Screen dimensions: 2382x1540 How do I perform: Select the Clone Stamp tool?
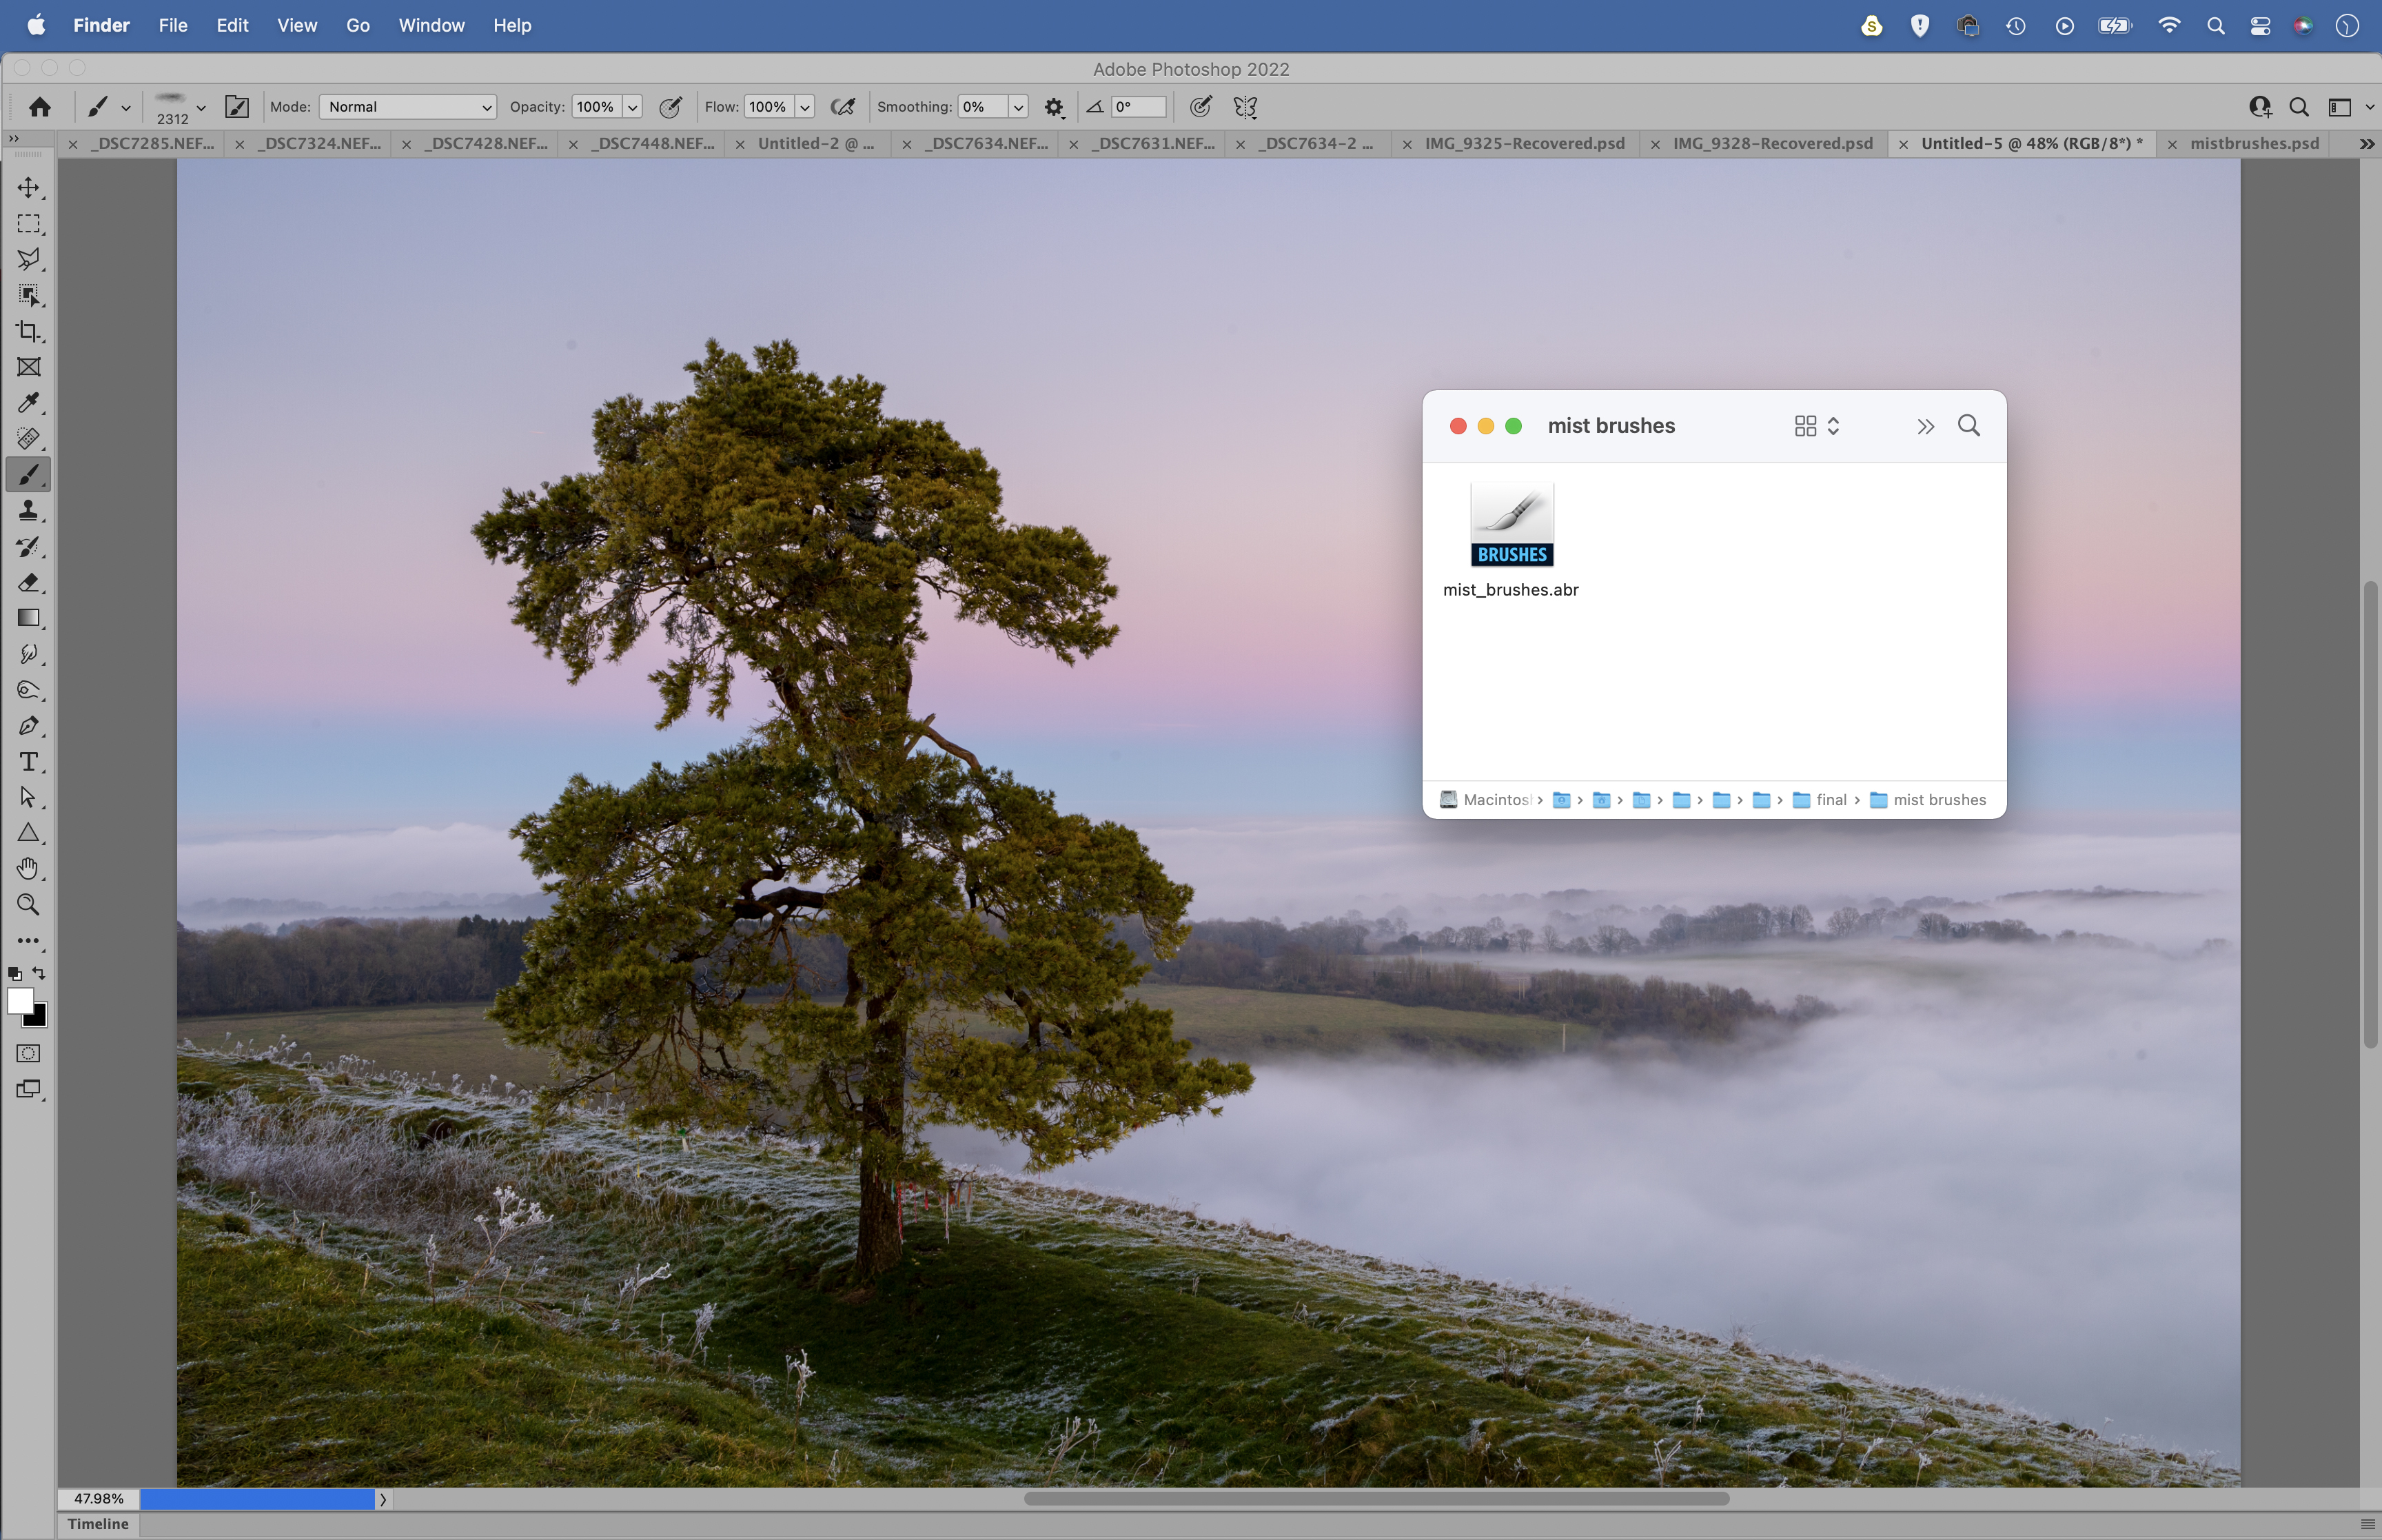coord(28,511)
